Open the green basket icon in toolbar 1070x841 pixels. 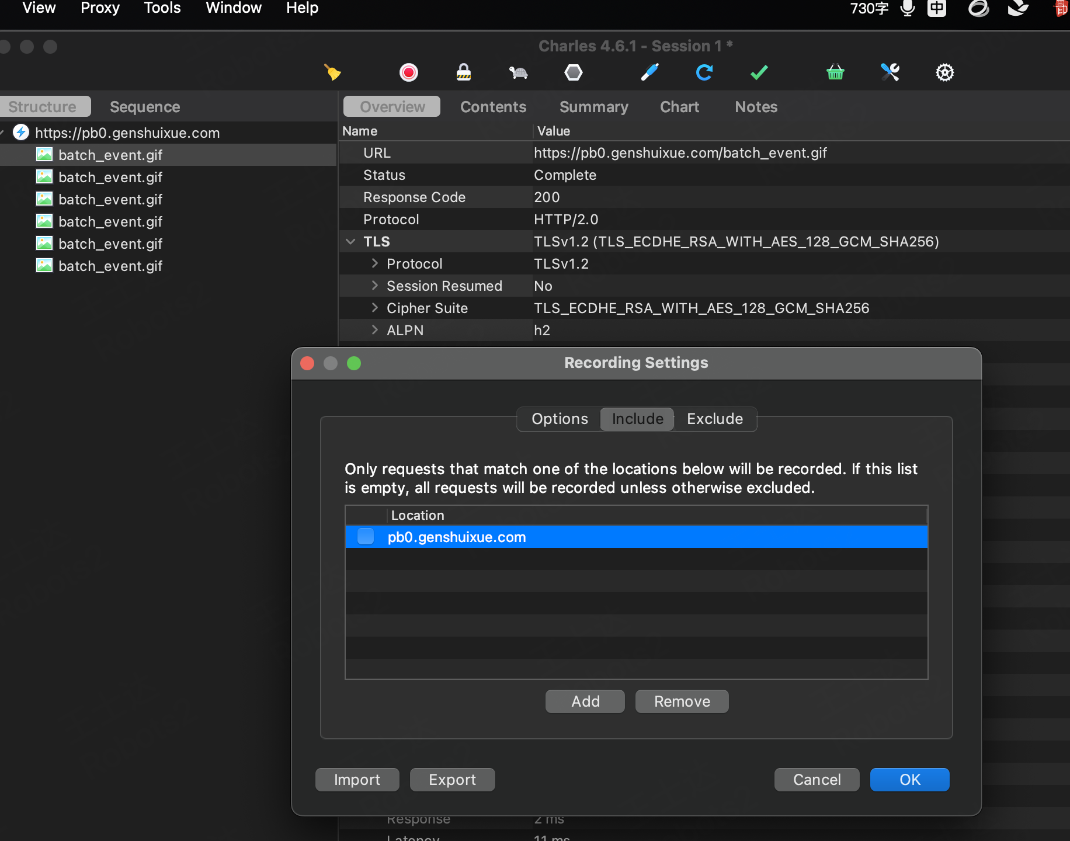point(835,72)
